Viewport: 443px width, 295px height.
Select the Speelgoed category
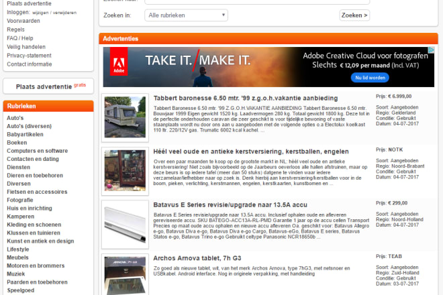point(21,290)
